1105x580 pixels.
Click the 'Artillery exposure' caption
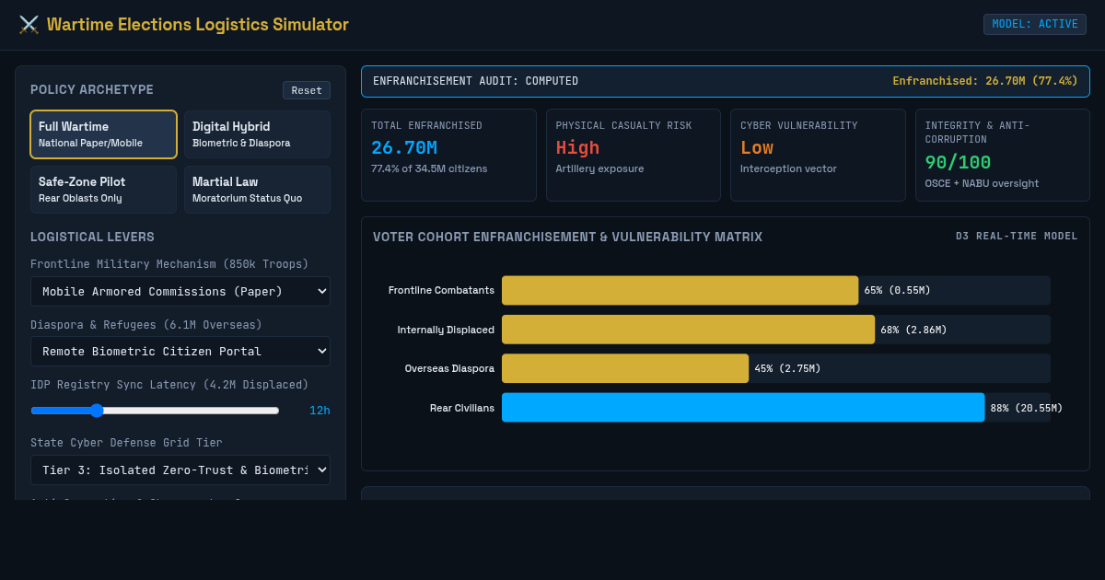pos(599,168)
